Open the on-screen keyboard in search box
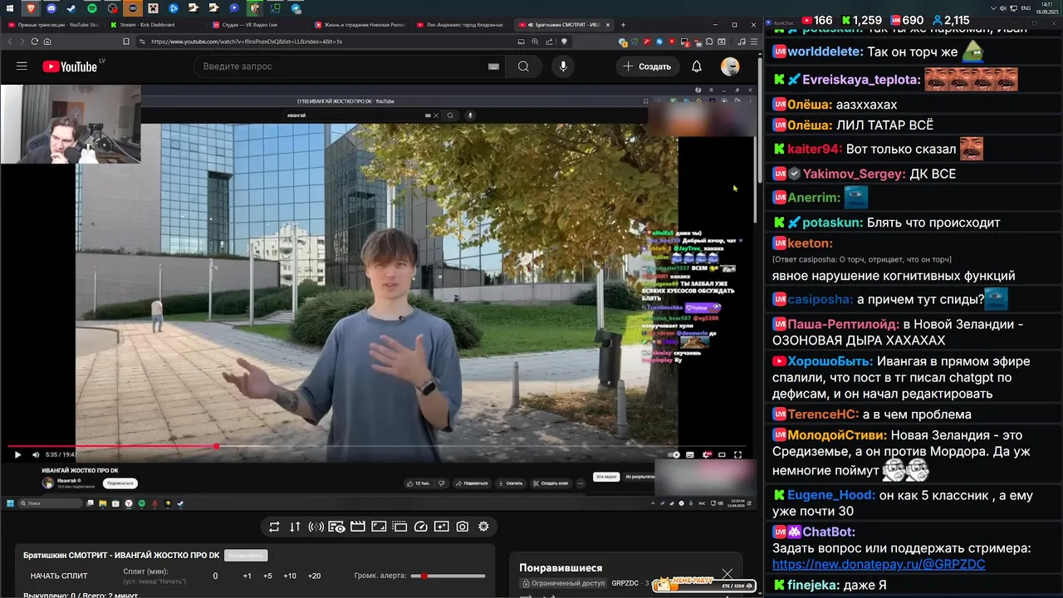Viewport: 1063px width, 598px height. [x=493, y=66]
